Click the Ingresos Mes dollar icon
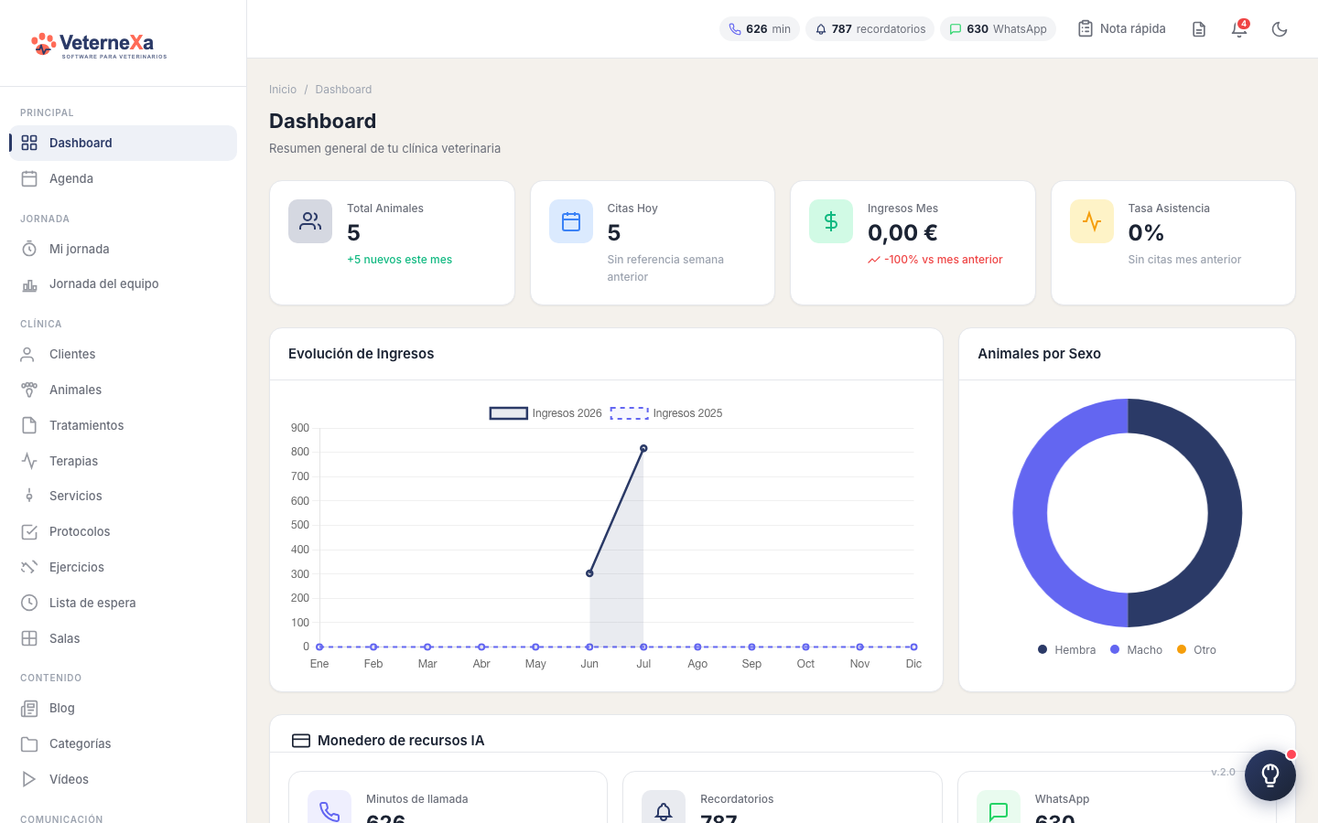Screen dimensions: 1318x823 point(831,221)
